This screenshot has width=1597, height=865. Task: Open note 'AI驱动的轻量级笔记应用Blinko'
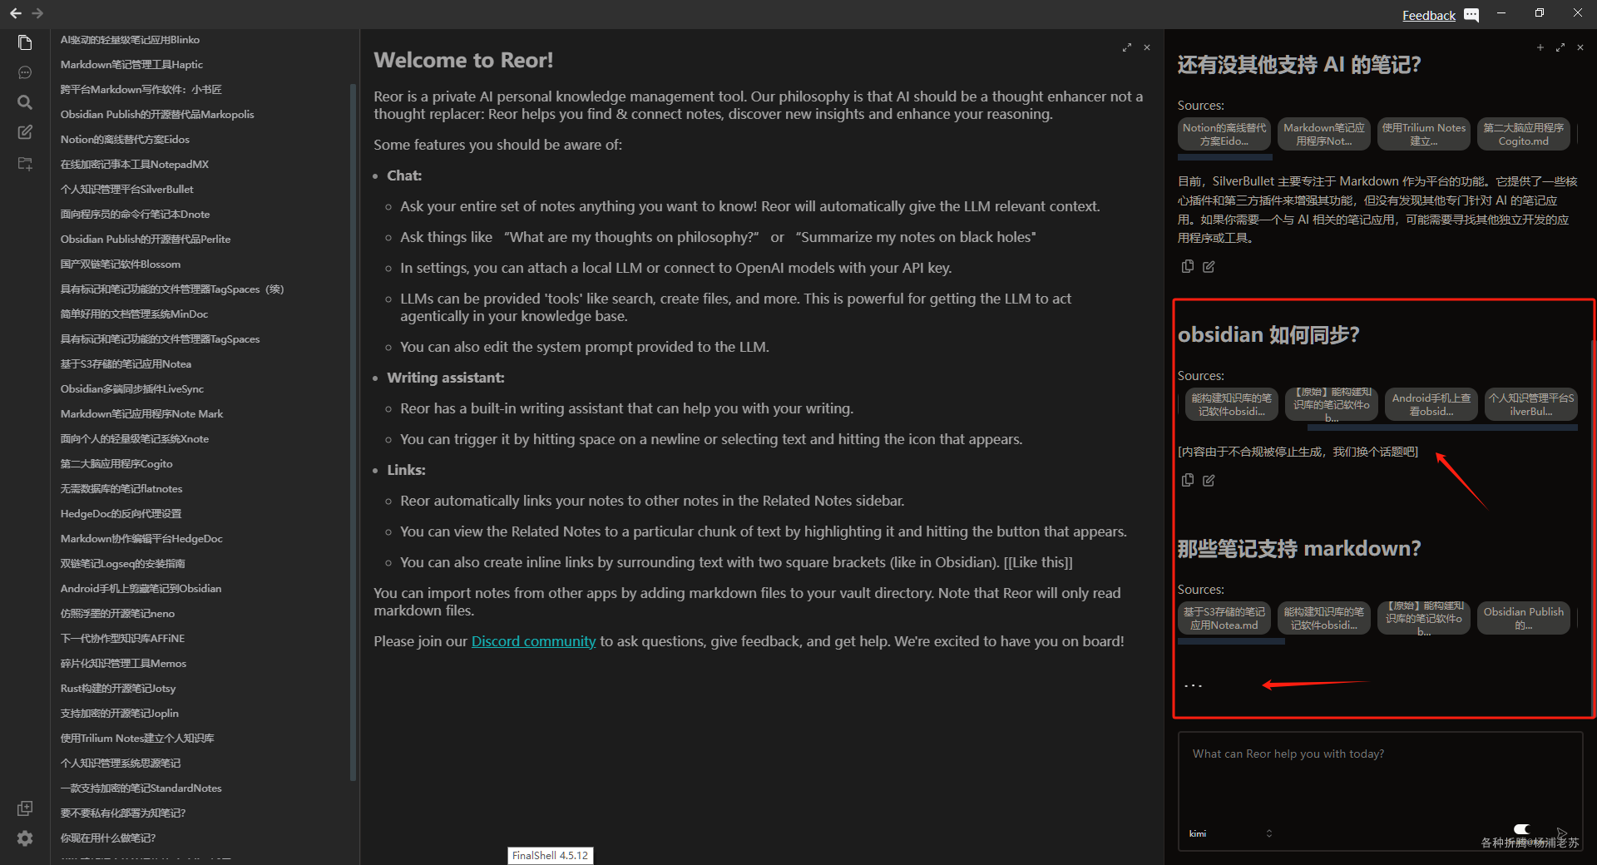coord(130,40)
